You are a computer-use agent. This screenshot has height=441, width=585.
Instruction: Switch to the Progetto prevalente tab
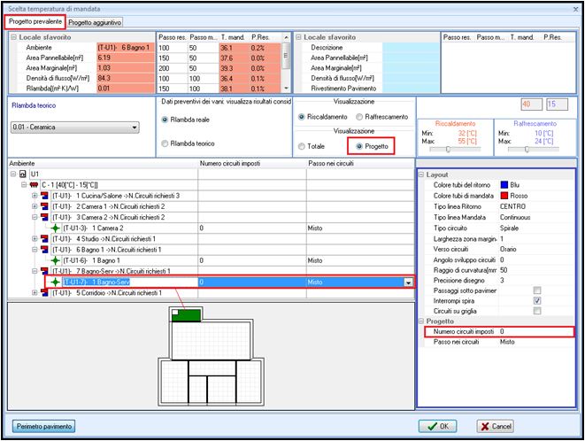34,21
